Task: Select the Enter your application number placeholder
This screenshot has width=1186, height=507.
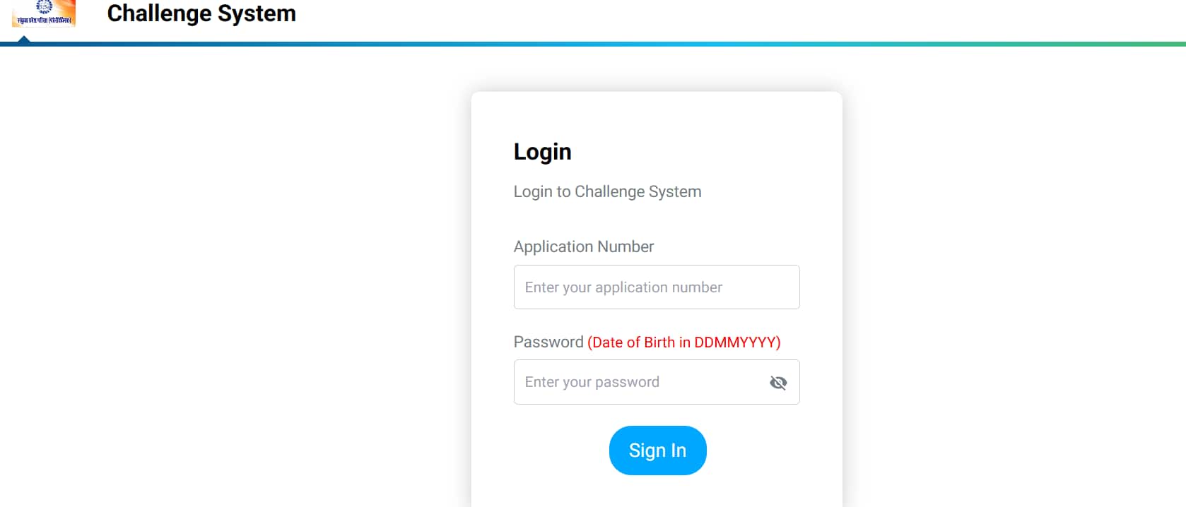Action: [623, 287]
